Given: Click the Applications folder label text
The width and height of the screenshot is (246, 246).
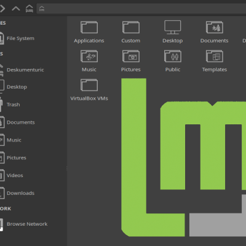Looking at the screenshot, I should pyautogui.click(x=89, y=41).
